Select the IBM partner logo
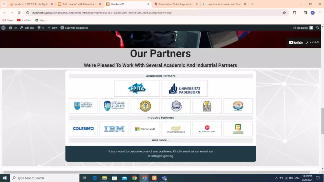324x182 pixels. (114, 129)
